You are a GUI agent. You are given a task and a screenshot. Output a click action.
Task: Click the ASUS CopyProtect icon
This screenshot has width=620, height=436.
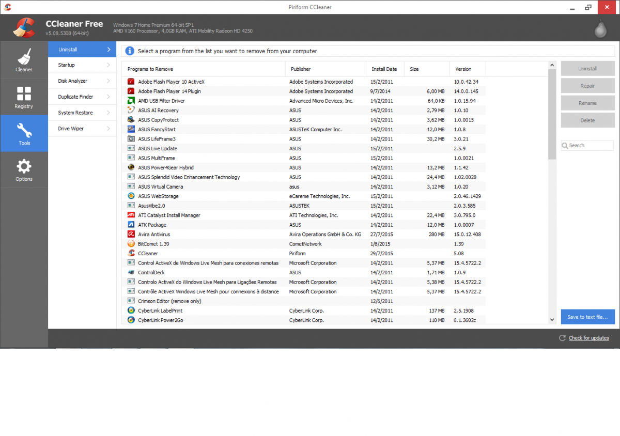point(131,120)
